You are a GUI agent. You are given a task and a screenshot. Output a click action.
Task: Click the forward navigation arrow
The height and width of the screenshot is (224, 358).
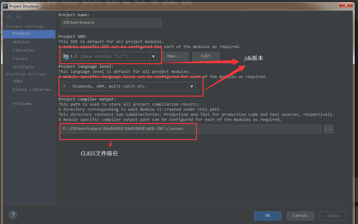pyautogui.click(x=18, y=17)
